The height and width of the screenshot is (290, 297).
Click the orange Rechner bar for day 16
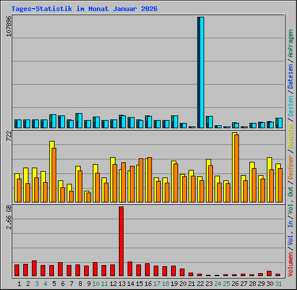150,180
